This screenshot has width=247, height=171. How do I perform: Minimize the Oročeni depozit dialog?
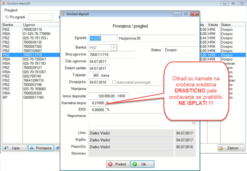point(177,14)
